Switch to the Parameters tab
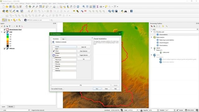The height and width of the screenshot is (112, 199). click(x=56, y=39)
